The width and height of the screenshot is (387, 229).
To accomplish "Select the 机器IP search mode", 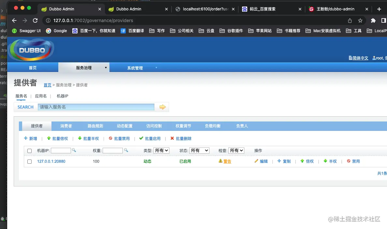I will [x=63, y=96].
